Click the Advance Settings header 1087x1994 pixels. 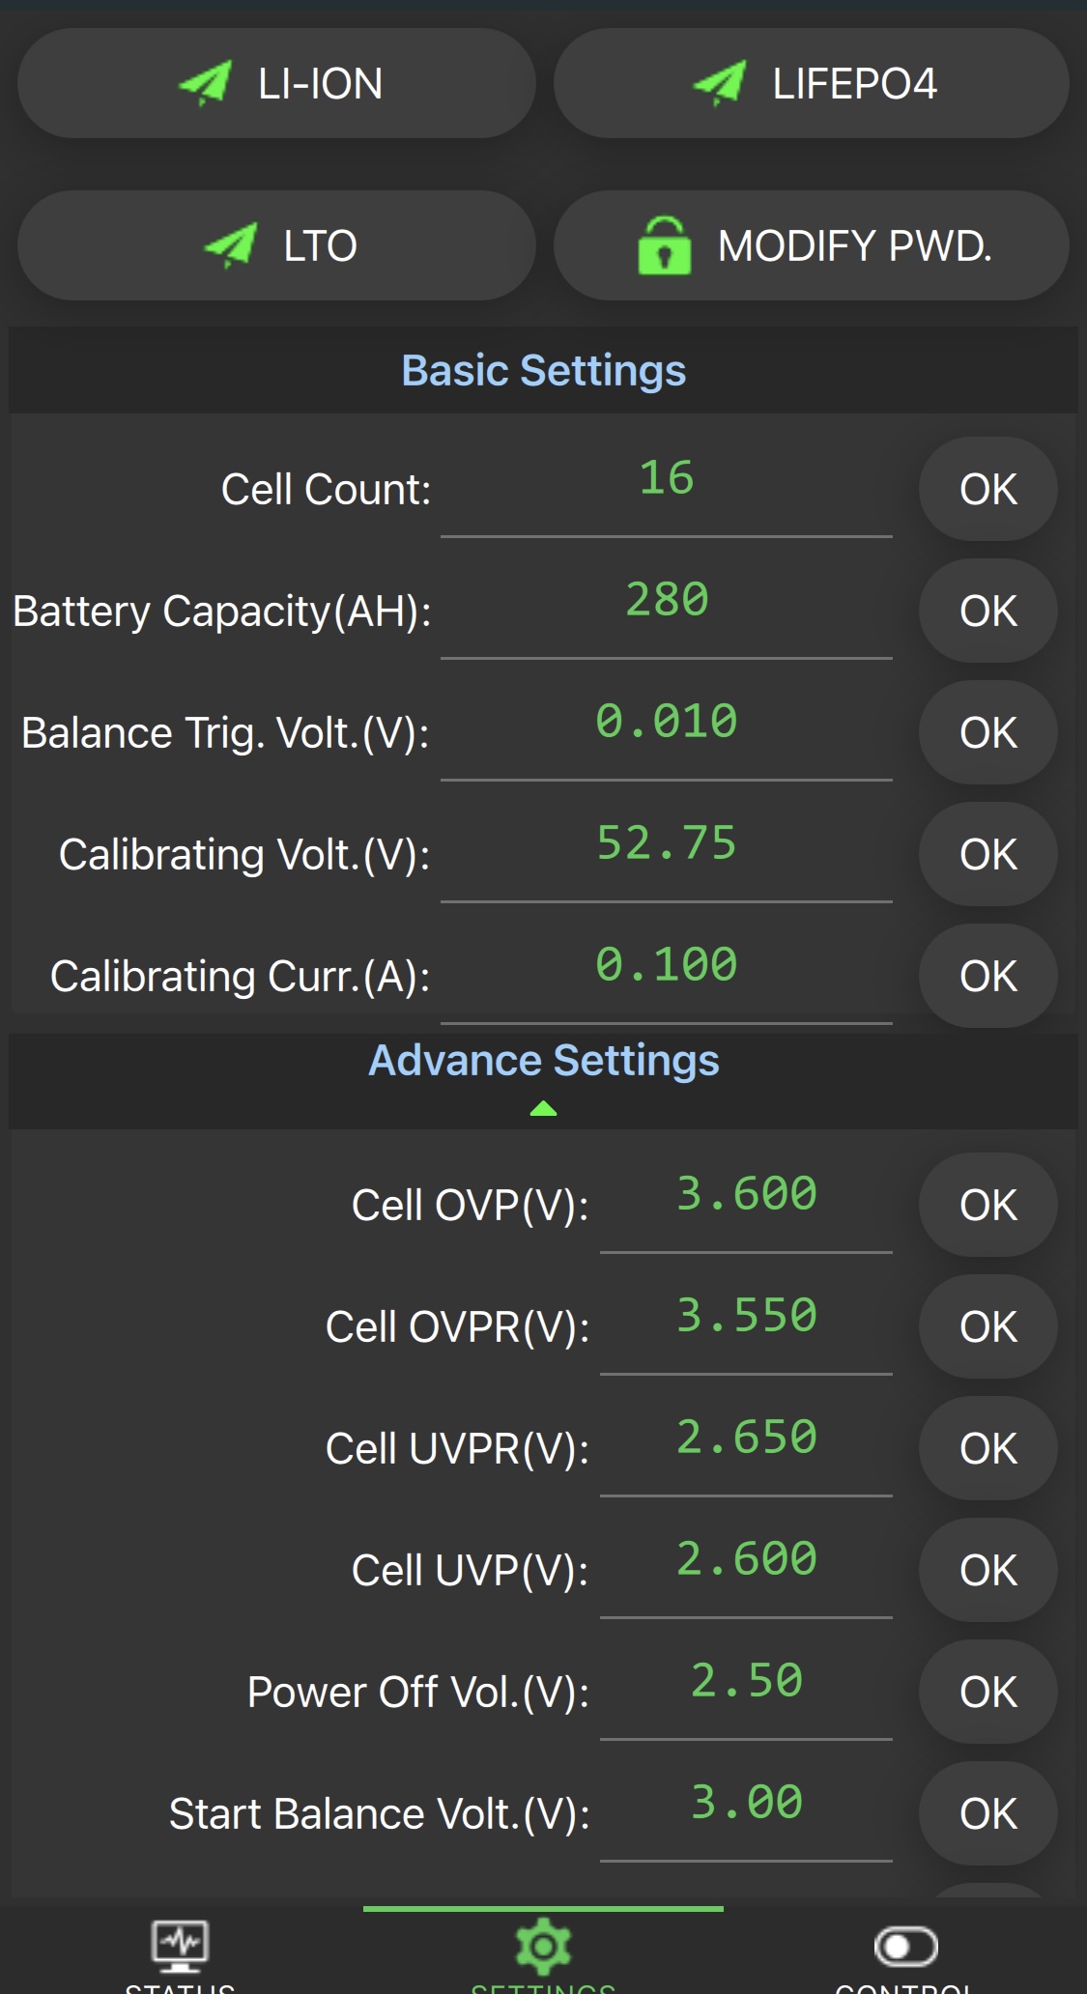[x=543, y=1061]
